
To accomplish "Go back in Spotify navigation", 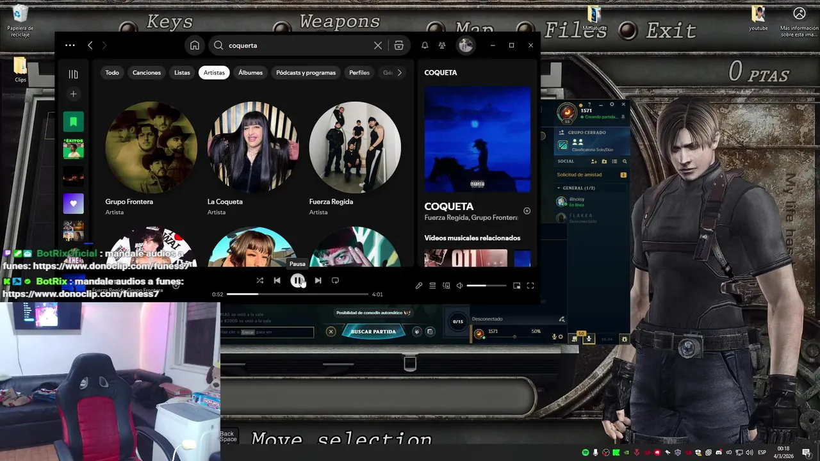I will pos(90,45).
